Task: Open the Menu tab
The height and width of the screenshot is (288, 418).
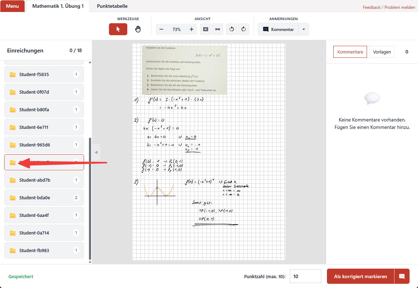Action: click(12, 6)
